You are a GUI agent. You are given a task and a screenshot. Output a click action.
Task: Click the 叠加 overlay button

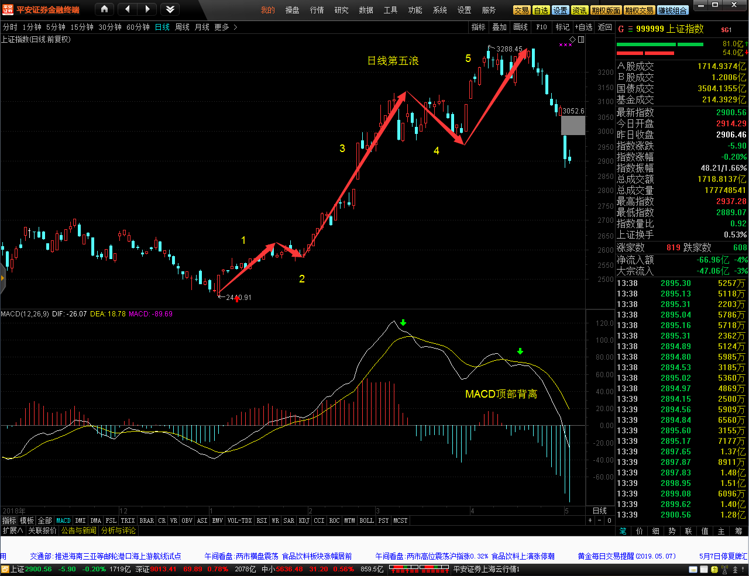click(x=499, y=27)
